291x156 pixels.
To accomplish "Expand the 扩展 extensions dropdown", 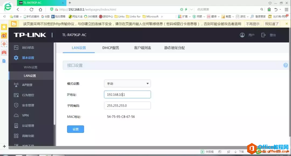I will pyautogui.click(x=190, y=17).
